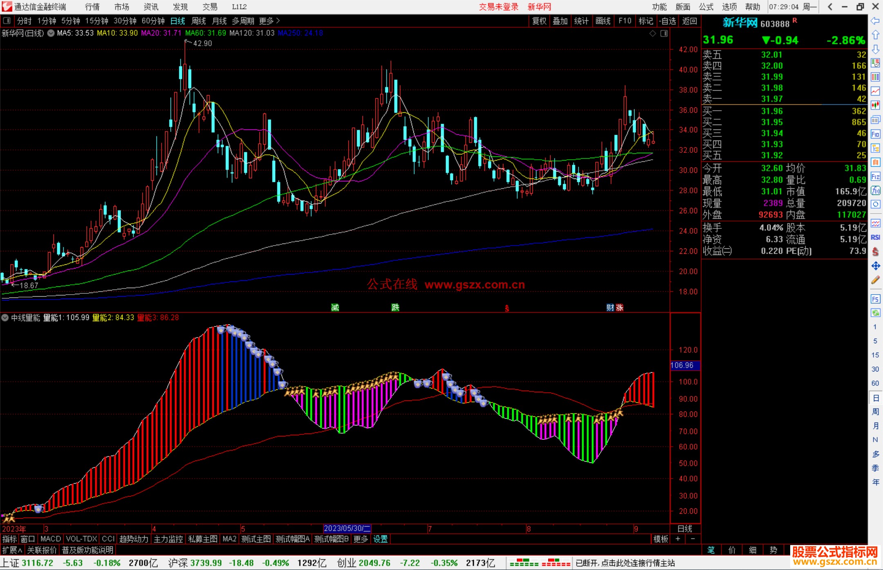
Task: Open the f(x) formula icon
Action: pyautogui.click(x=875, y=190)
